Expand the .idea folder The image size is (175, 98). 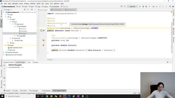(6, 14)
